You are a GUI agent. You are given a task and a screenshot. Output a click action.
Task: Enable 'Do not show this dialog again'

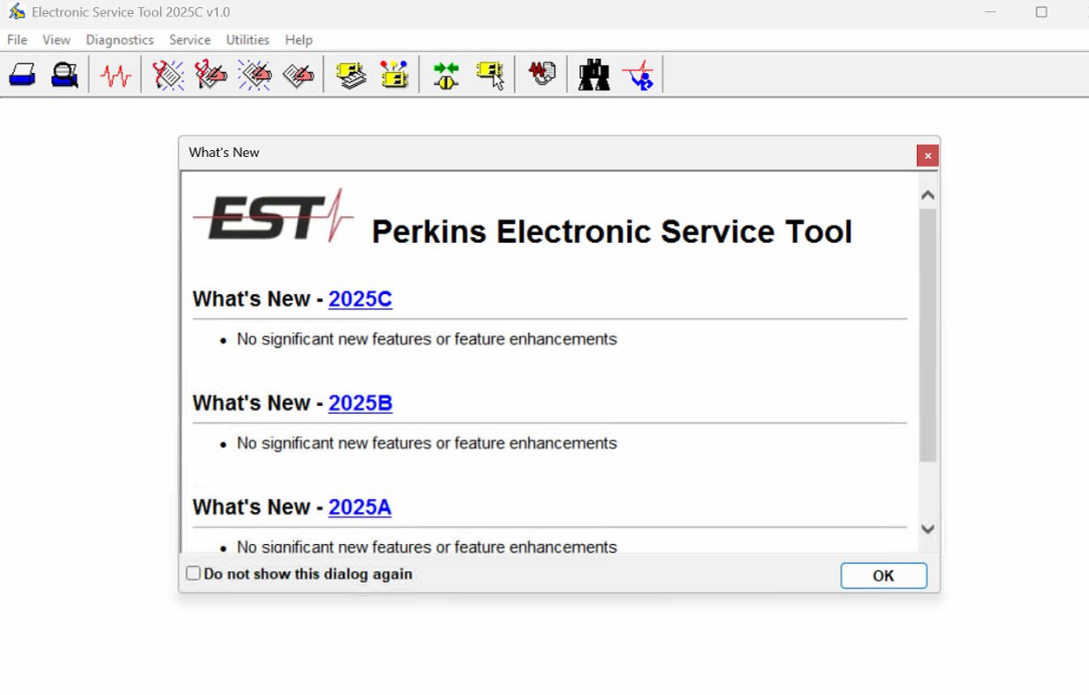tap(194, 574)
